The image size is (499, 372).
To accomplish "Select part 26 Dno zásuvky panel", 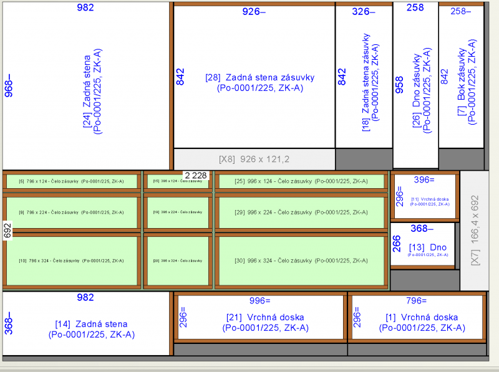I will [x=415, y=85].
